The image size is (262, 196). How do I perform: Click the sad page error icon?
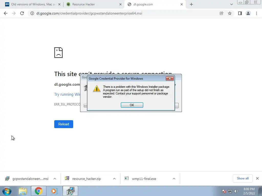pyautogui.click(x=59, y=53)
